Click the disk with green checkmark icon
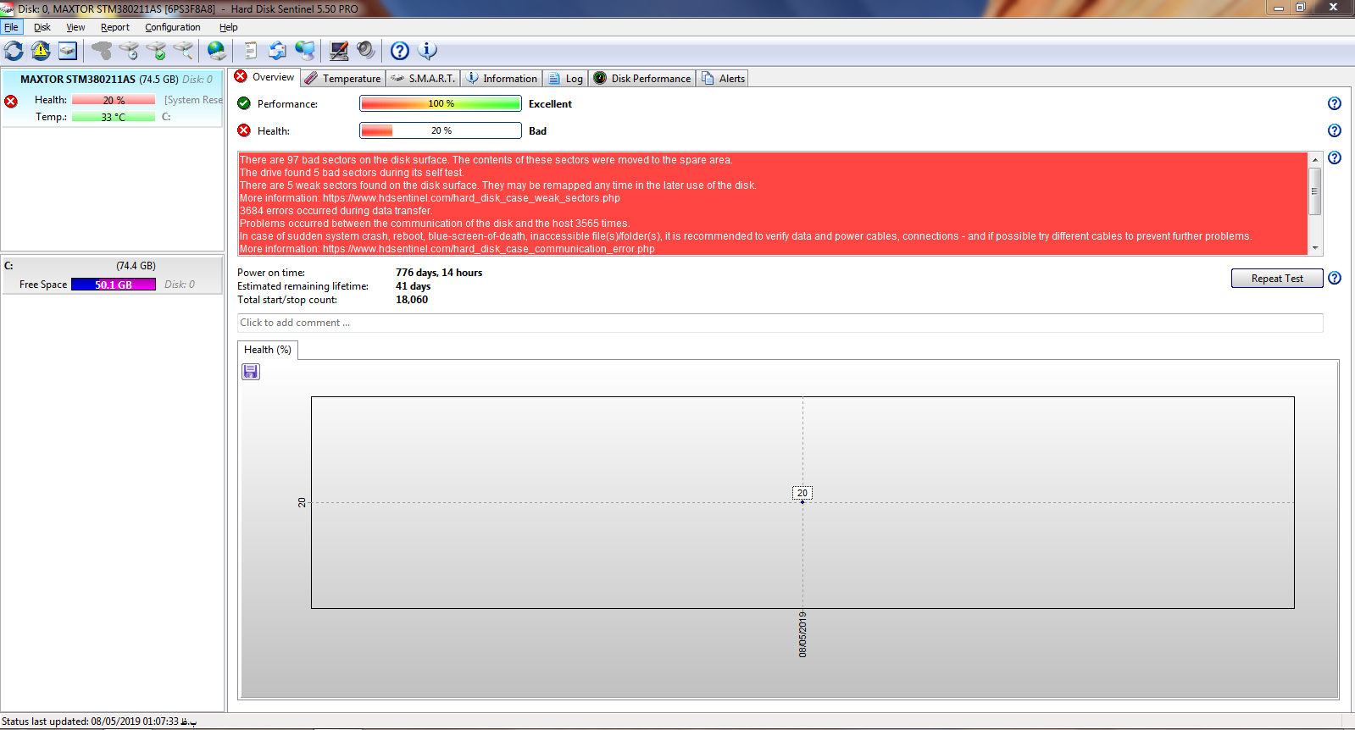 (x=156, y=51)
